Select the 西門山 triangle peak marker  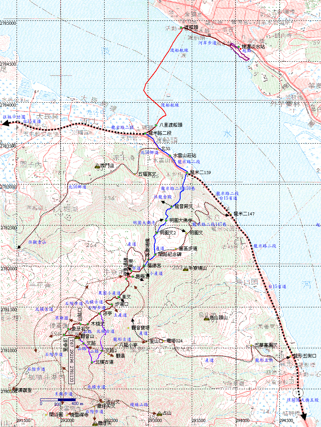[x=97, y=166]
